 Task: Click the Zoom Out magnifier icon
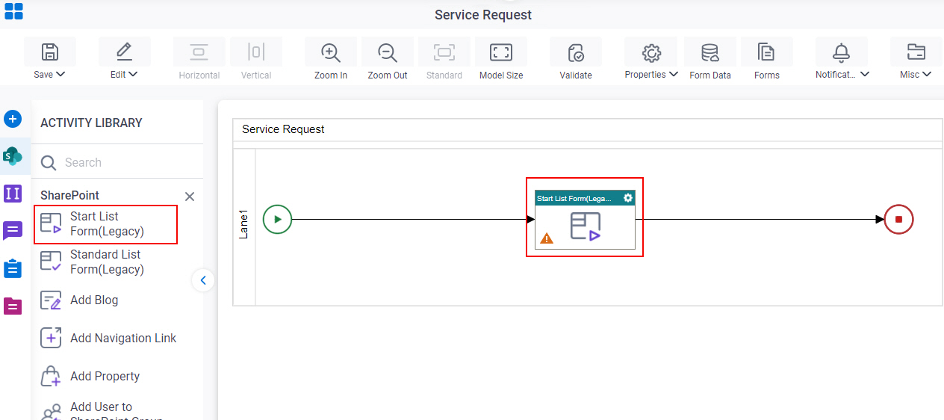pyautogui.click(x=387, y=52)
